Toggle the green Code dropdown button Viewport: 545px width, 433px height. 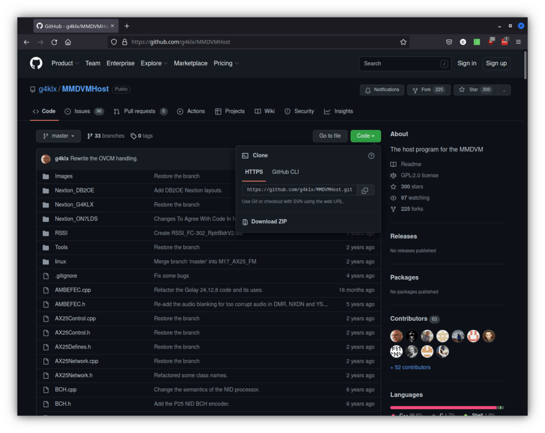[366, 136]
